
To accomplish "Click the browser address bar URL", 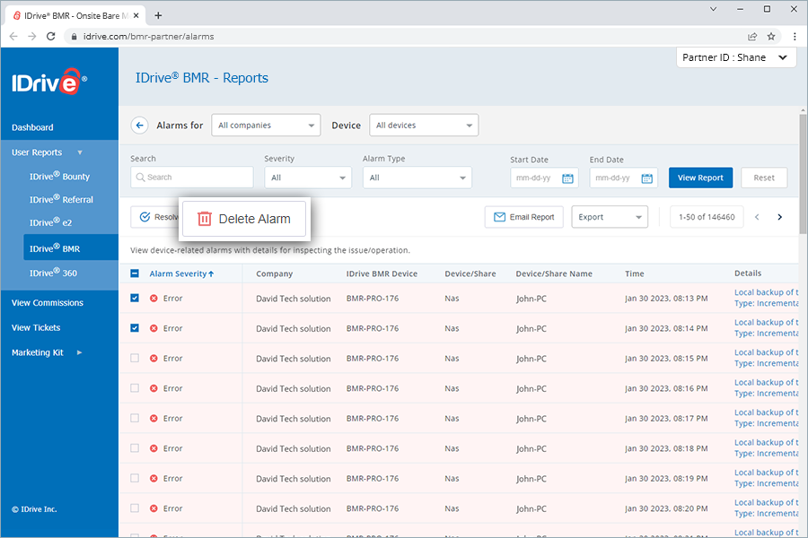I will pyautogui.click(x=148, y=37).
